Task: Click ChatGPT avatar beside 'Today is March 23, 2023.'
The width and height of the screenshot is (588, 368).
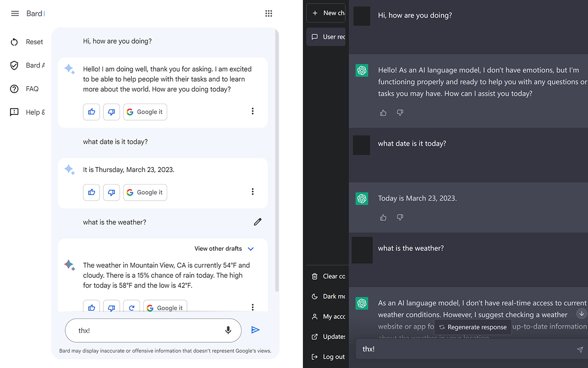Action: (x=362, y=199)
